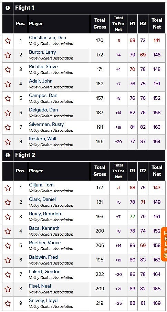Open Adair, John's player page
This screenshot has width=167, height=312.
coord(41,81)
